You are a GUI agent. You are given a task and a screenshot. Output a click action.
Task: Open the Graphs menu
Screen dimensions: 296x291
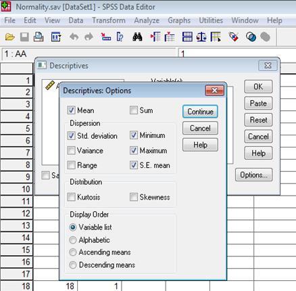tap(179, 20)
